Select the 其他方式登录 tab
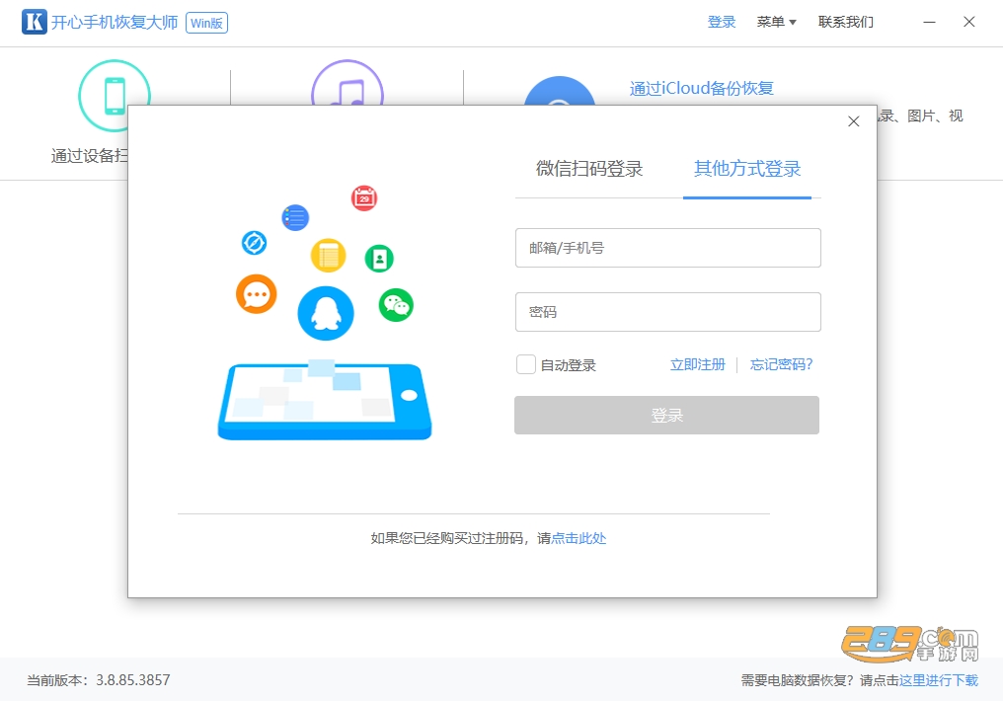This screenshot has width=1003, height=701. click(x=747, y=169)
